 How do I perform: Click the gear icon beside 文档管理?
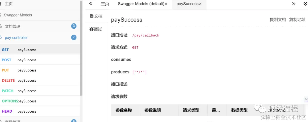coord(1,26)
